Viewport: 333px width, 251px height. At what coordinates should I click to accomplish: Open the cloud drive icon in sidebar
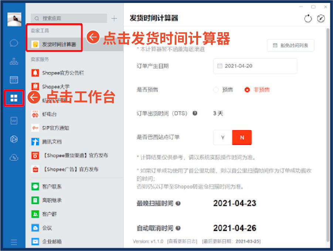pyautogui.click(x=14, y=157)
